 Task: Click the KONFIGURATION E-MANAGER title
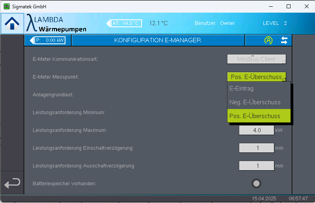[158, 40]
